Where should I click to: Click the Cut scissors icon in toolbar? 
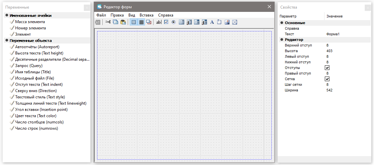(108, 22)
